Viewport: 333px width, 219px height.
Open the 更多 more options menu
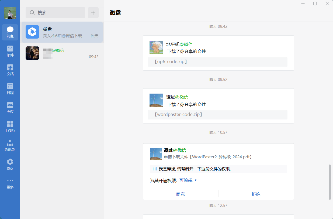(x=10, y=183)
